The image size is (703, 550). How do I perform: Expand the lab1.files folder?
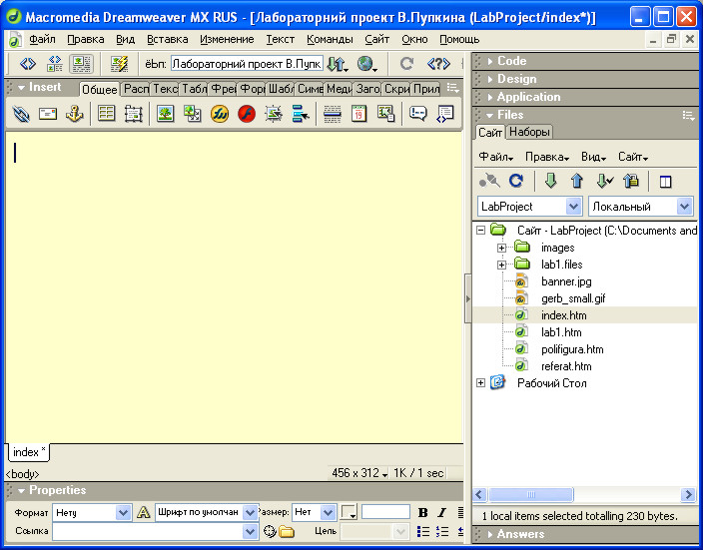tap(501, 265)
